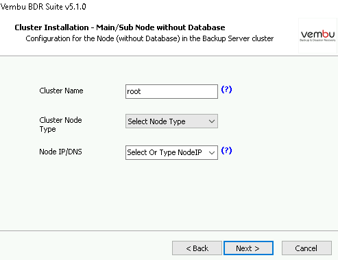
Task: Click the chevron arrow of Select Node Type
Action: click(212, 121)
